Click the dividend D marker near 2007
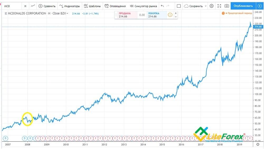Screen dimensions: 264x149 [6, 138]
